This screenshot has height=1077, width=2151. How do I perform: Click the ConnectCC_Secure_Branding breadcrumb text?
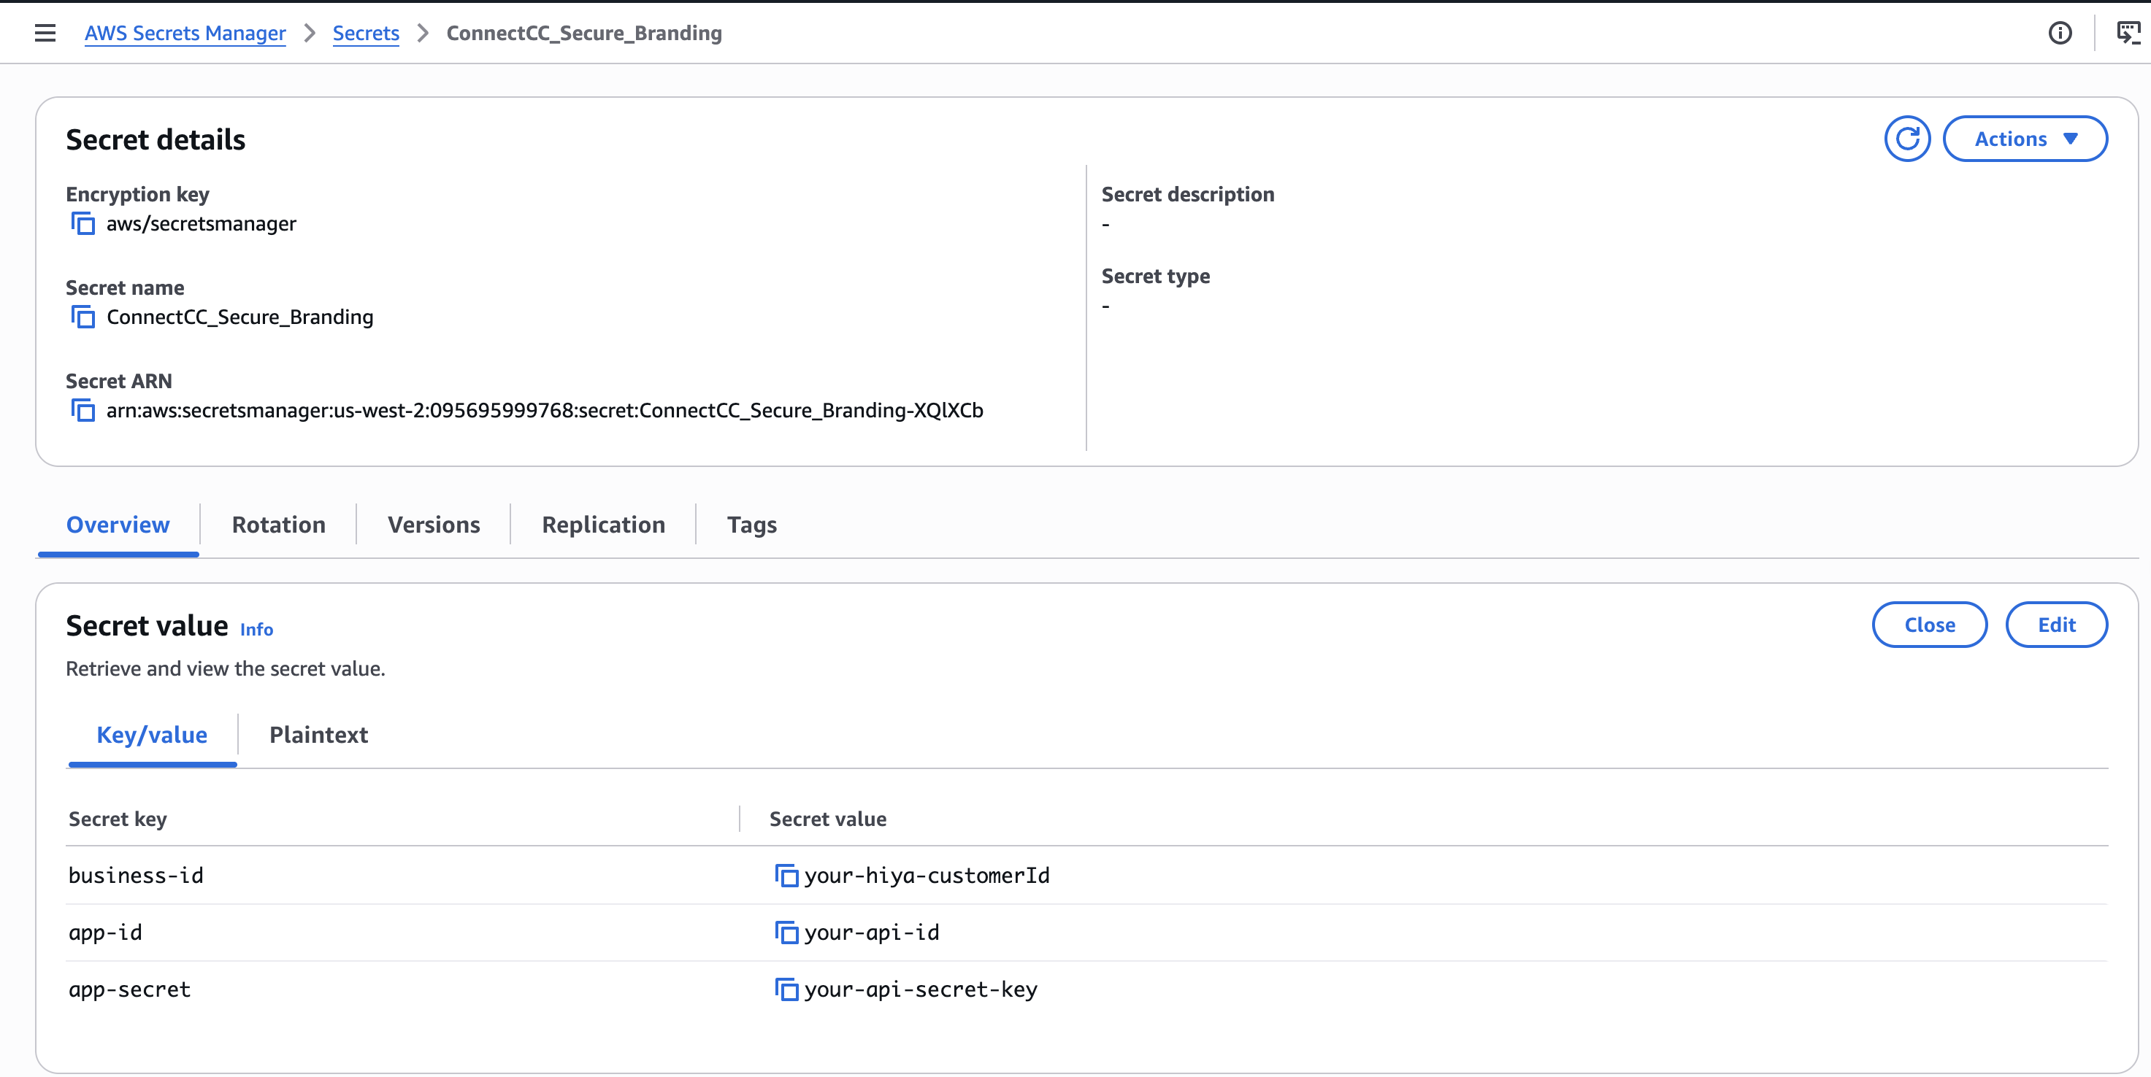pos(583,33)
